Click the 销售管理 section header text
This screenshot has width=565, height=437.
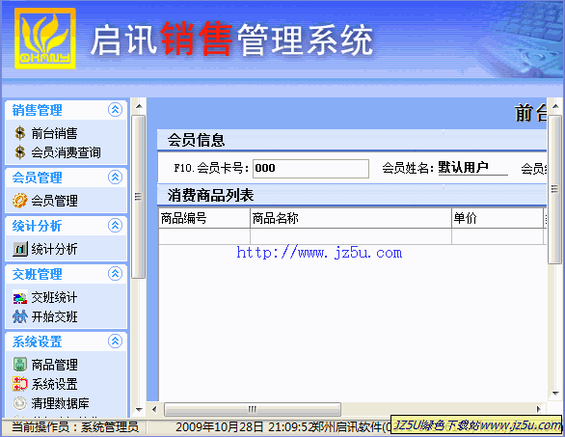[x=37, y=110]
